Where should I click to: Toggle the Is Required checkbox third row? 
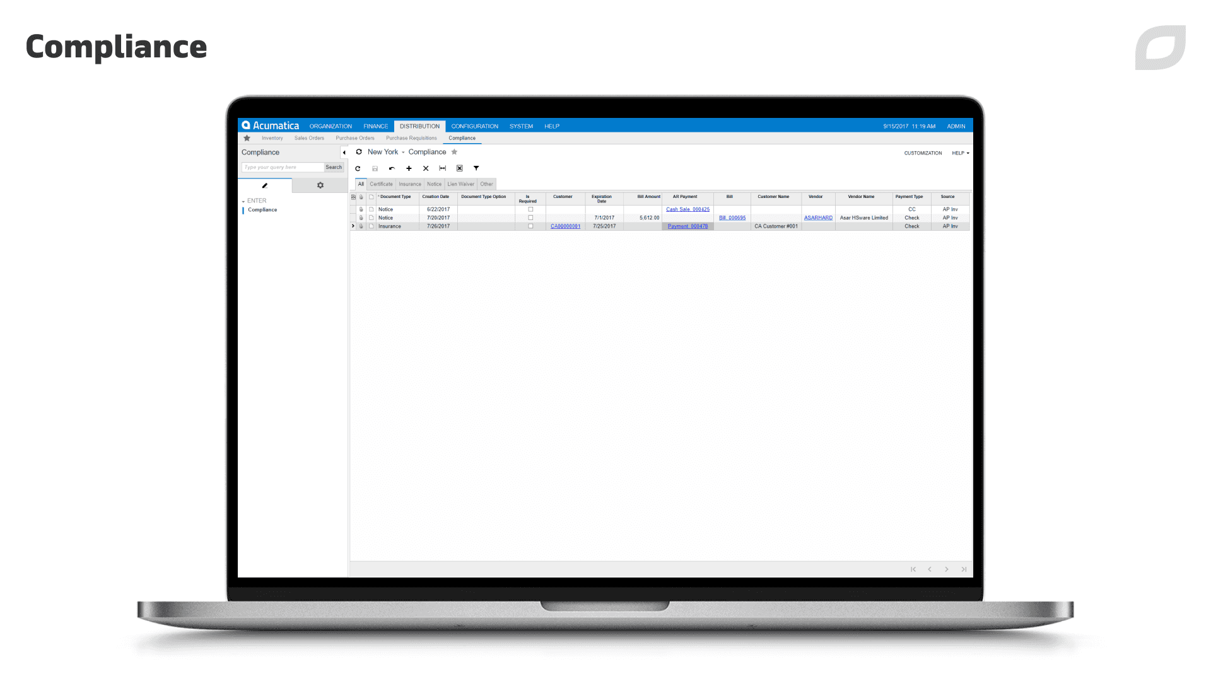click(530, 225)
